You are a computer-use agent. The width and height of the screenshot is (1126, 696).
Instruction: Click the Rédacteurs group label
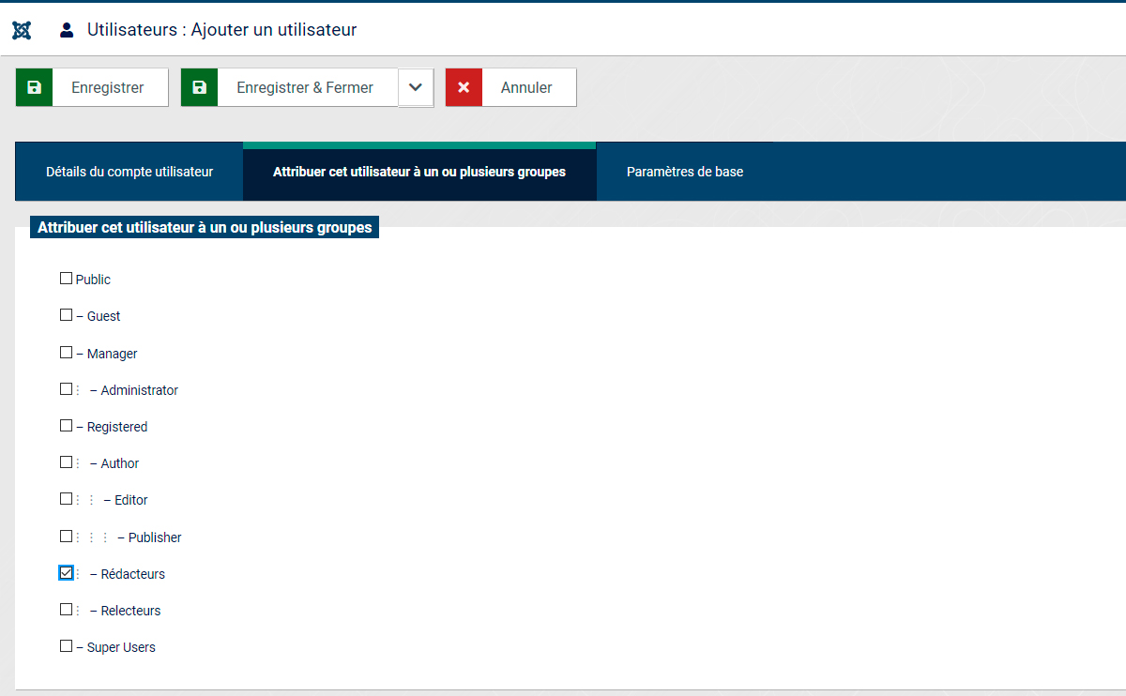point(128,574)
